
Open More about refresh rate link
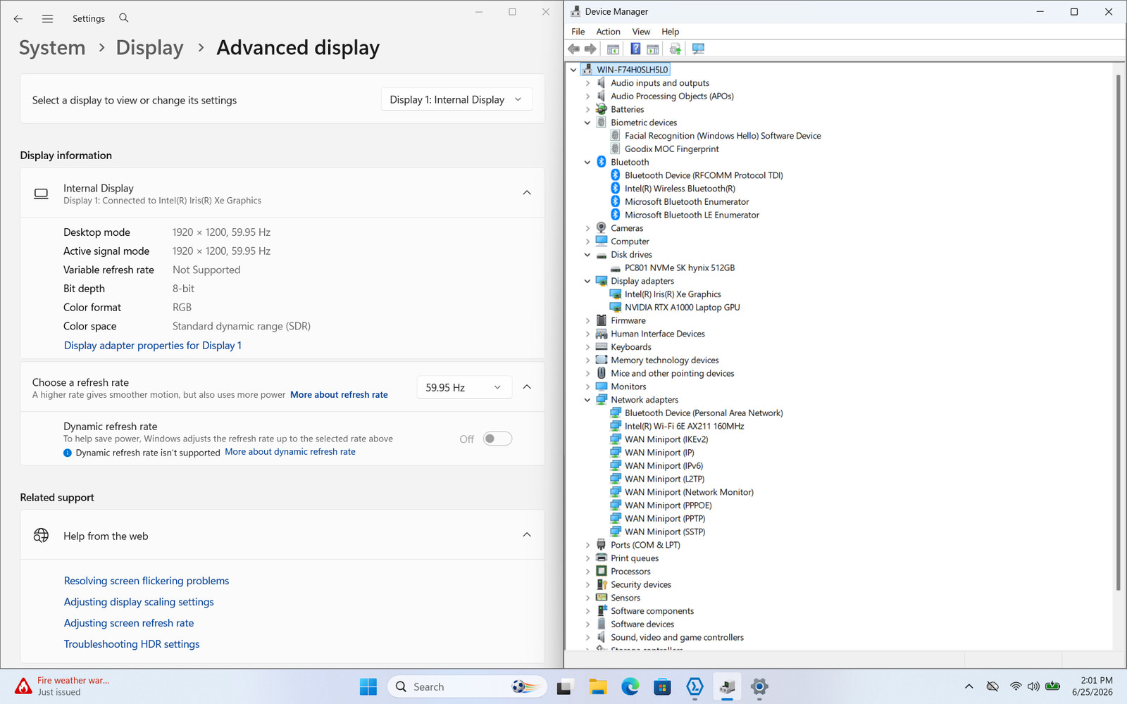(339, 395)
